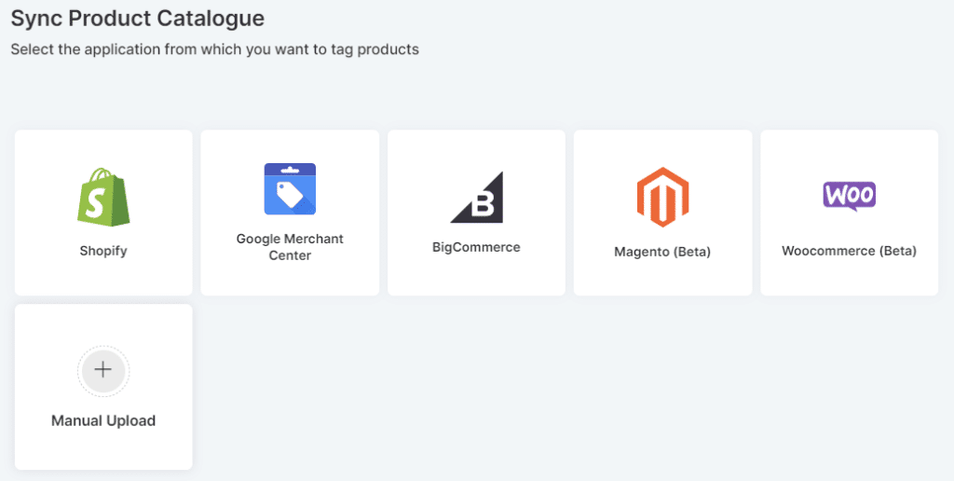Click the Magento (Beta) label
This screenshot has height=481, width=954.
point(662,252)
